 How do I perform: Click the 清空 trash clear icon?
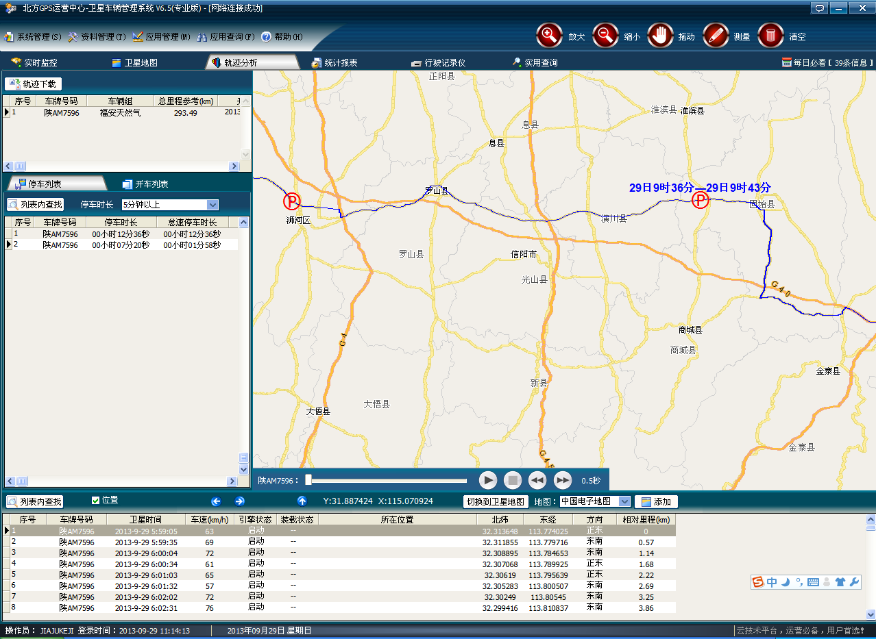(771, 36)
